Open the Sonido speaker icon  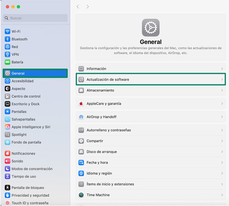[x=8, y=161]
